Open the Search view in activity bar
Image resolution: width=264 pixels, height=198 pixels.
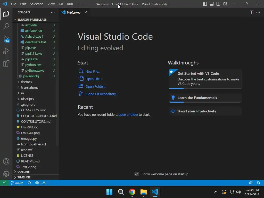click(6, 26)
